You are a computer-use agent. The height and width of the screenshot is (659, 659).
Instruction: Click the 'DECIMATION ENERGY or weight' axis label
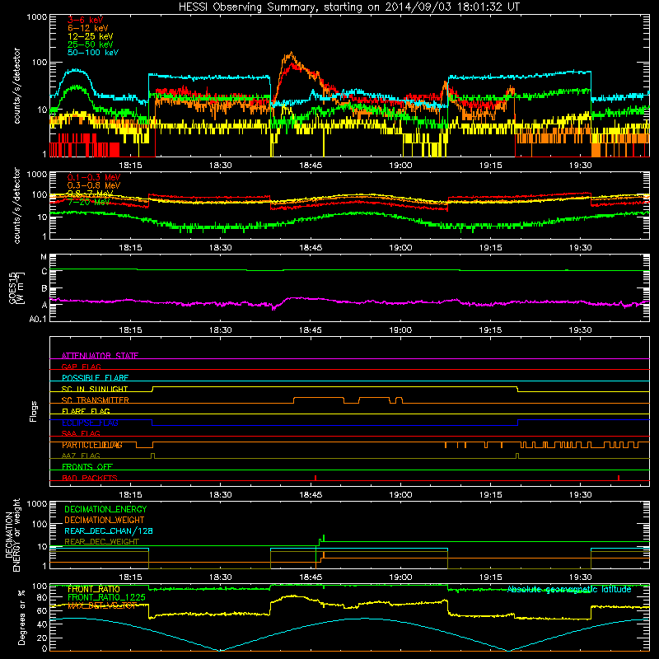point(12,535)
